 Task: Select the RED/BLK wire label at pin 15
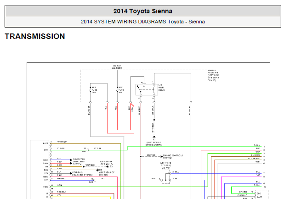[62, 192]
